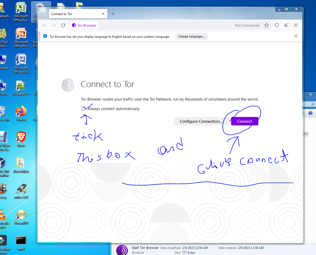This screenshot has width=316, height=255.
Task: Select the rufus-3.21 desktop icon
Action: [21, 191]
